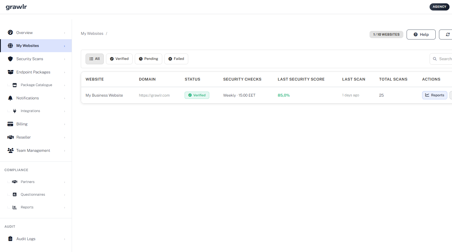Click the LAST SCAN column header

354,79
